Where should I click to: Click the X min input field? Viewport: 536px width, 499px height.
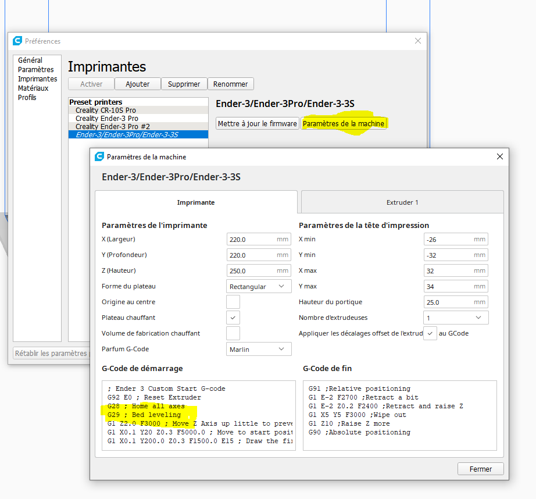pyautogui.click(x=456, y=239)
